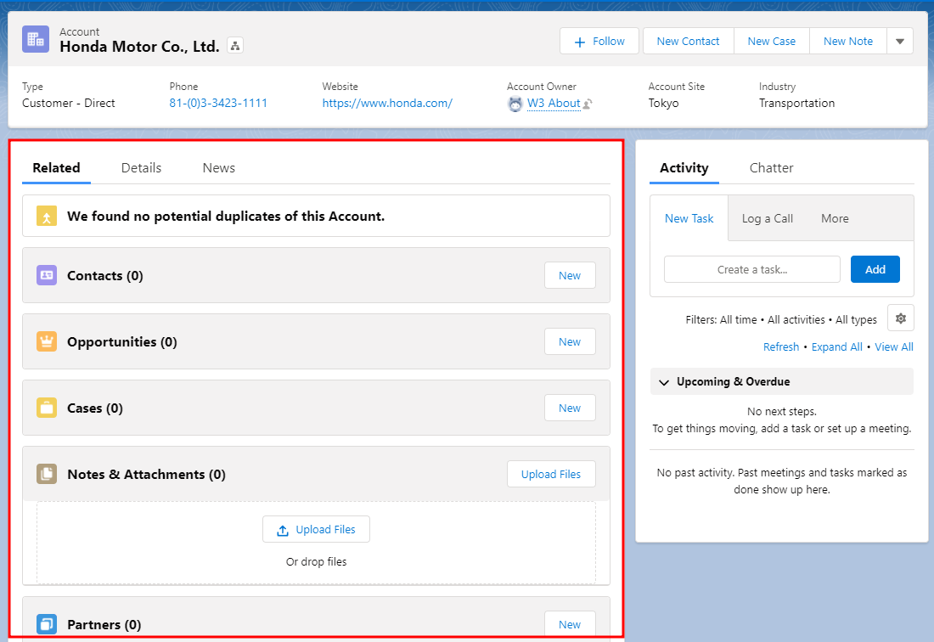Refresh the activity timeline
Viewport: 934px width, 642px height.
tap(781, 346)
